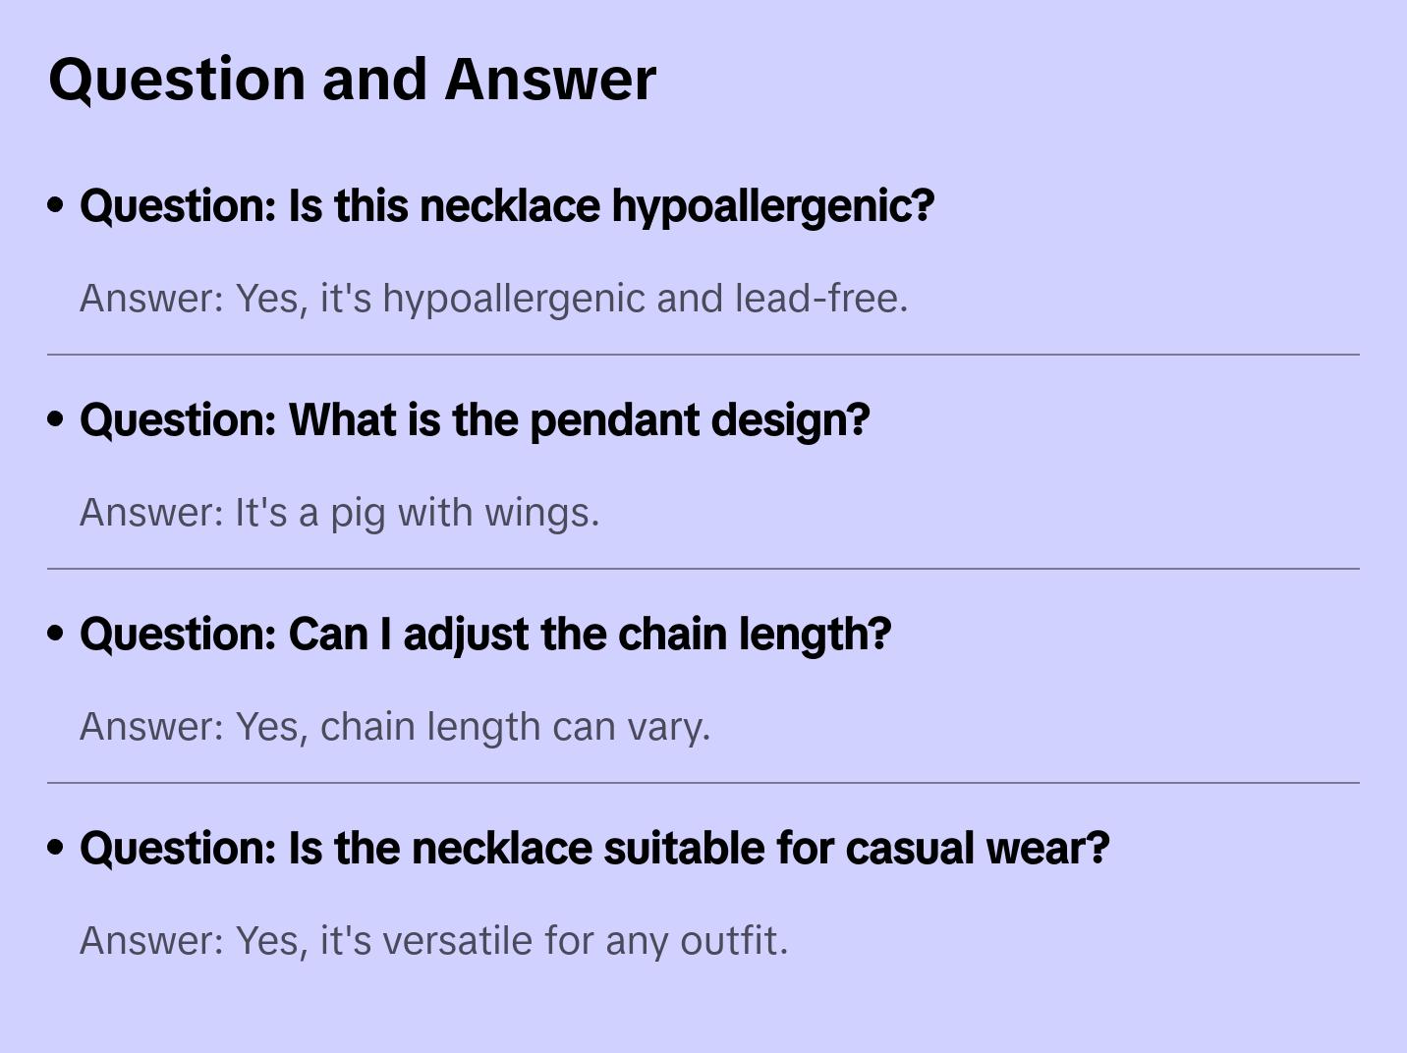The width and height of the screenshot is (1407, 1053).
Task: Click the bullet beside the casual wear question
Action: 56,848
